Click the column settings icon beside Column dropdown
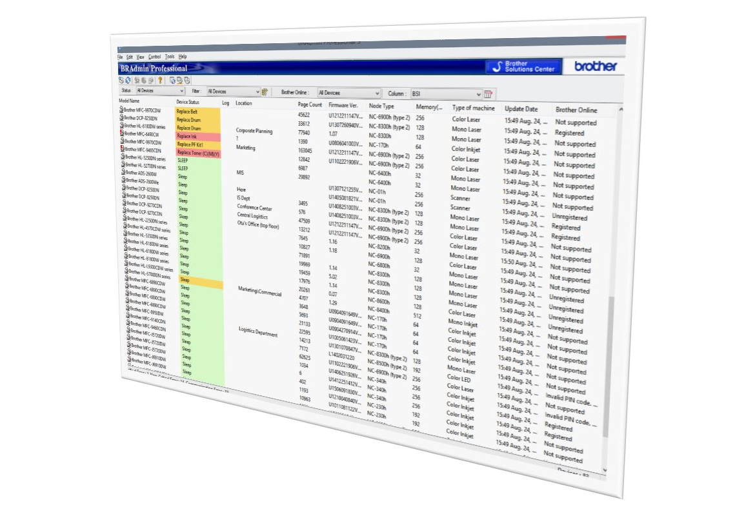Image resolution: width=755 pixels, height=516 pixels. click(488, 94)
